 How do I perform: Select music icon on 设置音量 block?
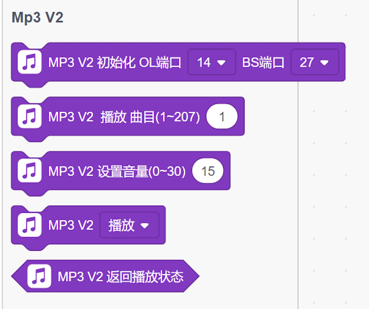coord(30,170)
